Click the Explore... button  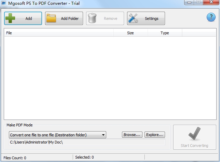pos(155,135)
